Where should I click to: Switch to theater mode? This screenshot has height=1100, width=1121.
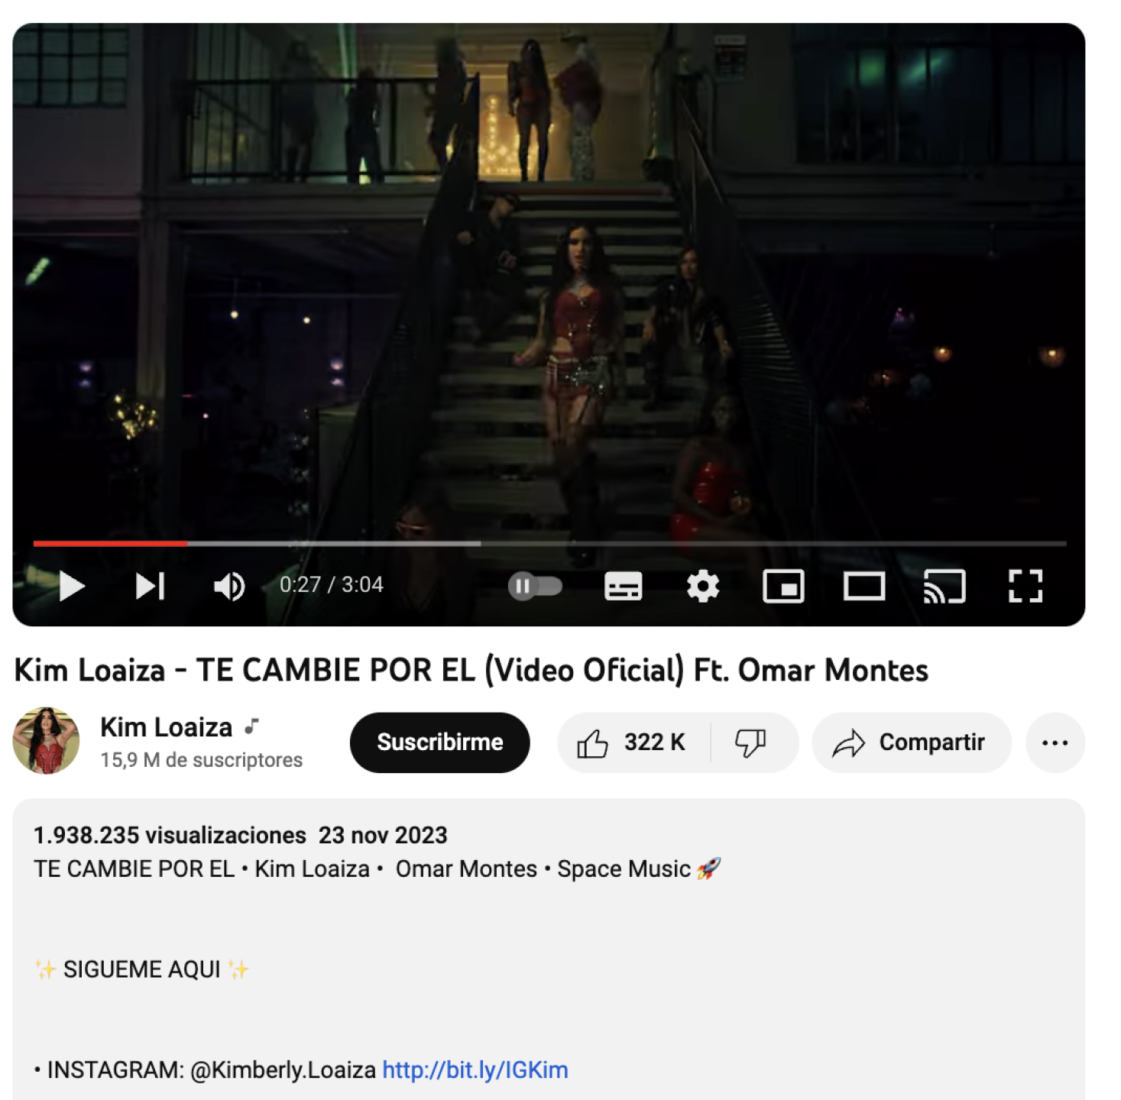(x=864, y=587)
